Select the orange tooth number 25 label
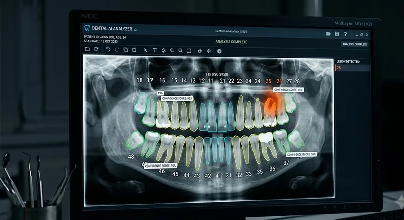Screen dimensions: 404x220 (x=268, y=81)
